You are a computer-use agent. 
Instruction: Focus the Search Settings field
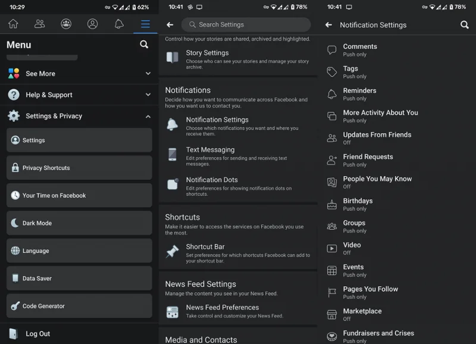246,24
